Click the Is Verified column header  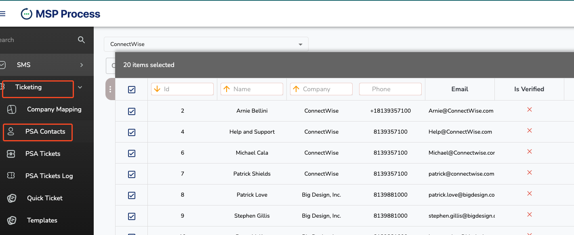pos(529,89)
